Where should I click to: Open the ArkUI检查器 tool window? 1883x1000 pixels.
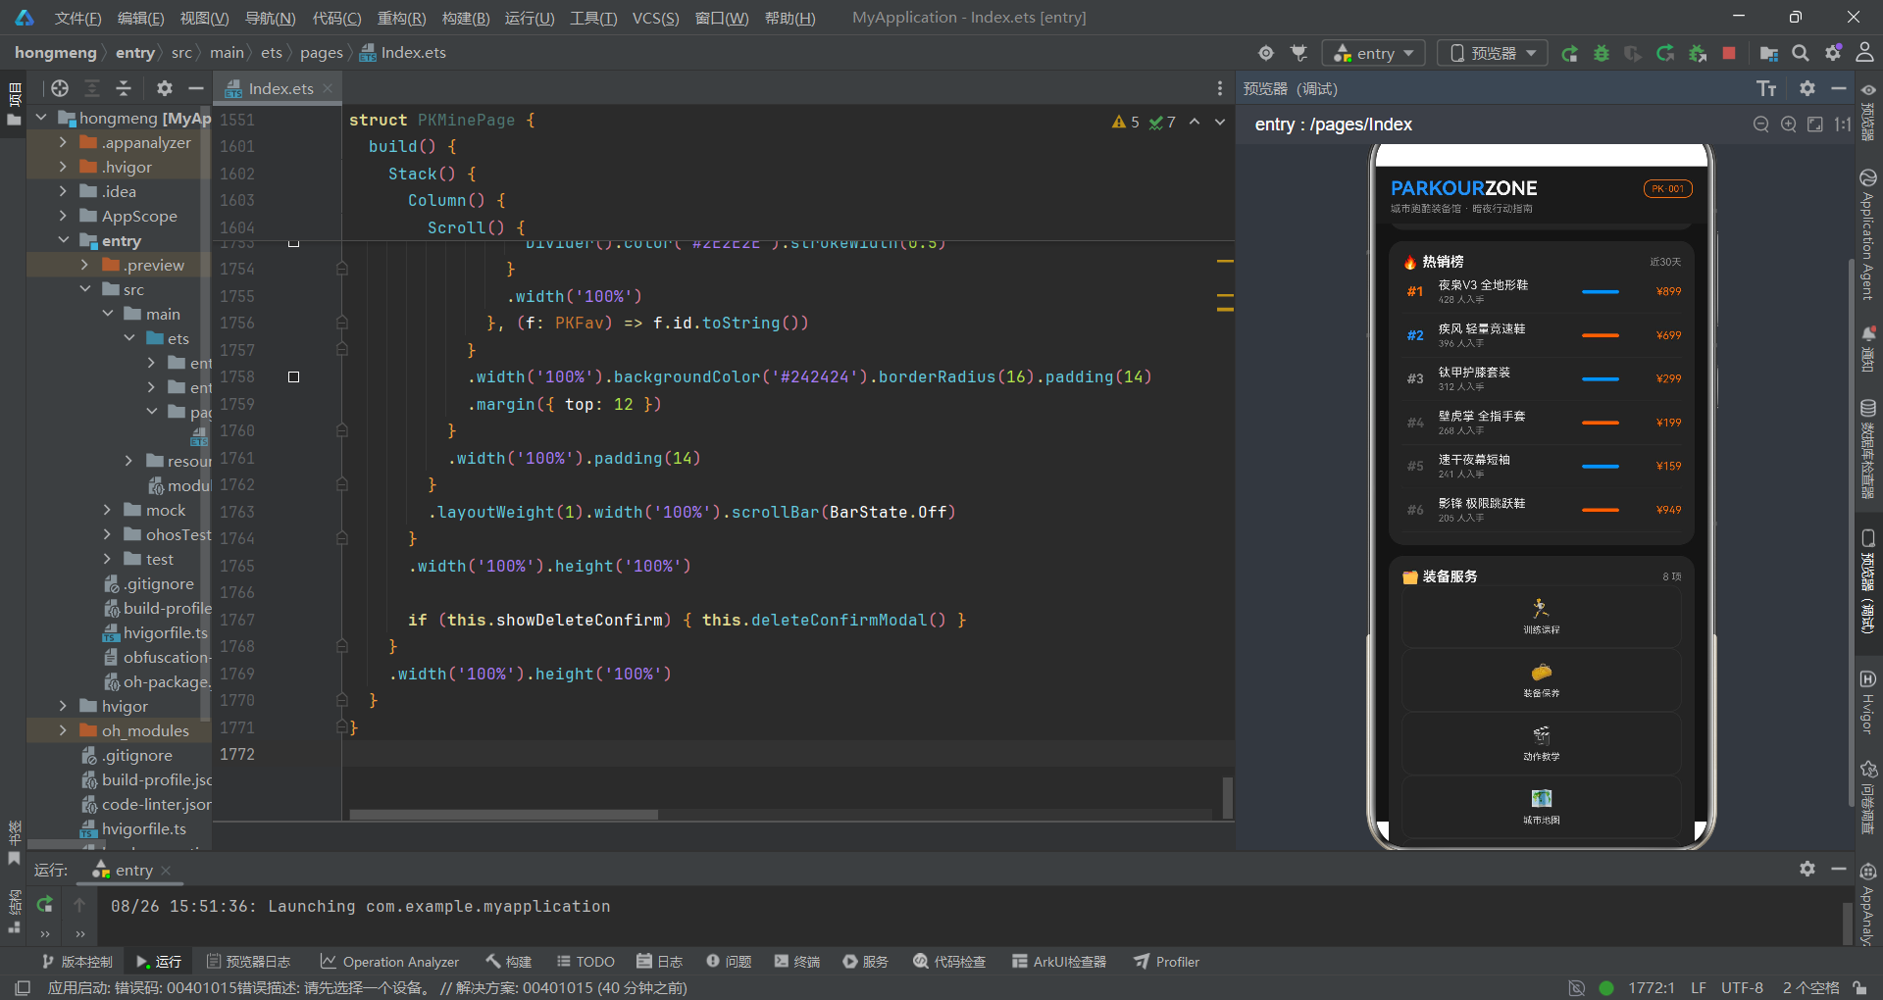pyautogui.click(x=1059, y=962)
